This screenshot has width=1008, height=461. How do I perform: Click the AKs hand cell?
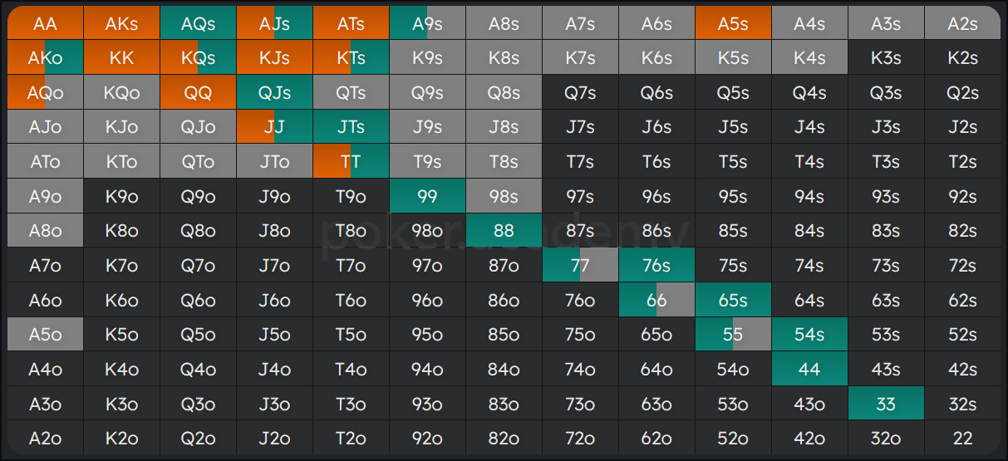121,23
